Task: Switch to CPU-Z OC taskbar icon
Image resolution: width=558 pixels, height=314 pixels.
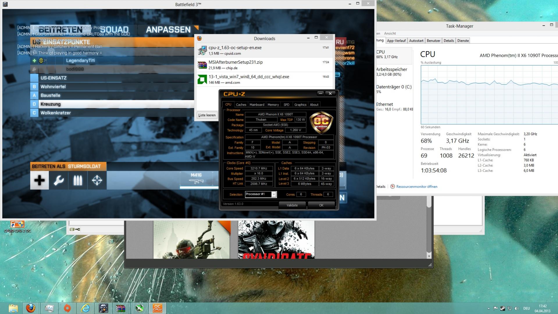Action: click(x=157, y=308)
